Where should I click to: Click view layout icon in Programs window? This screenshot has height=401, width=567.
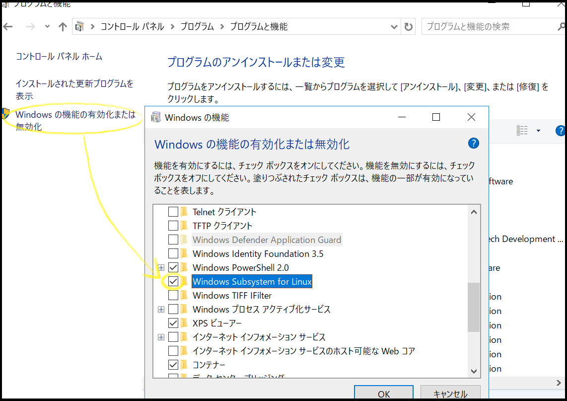[522, 131]
